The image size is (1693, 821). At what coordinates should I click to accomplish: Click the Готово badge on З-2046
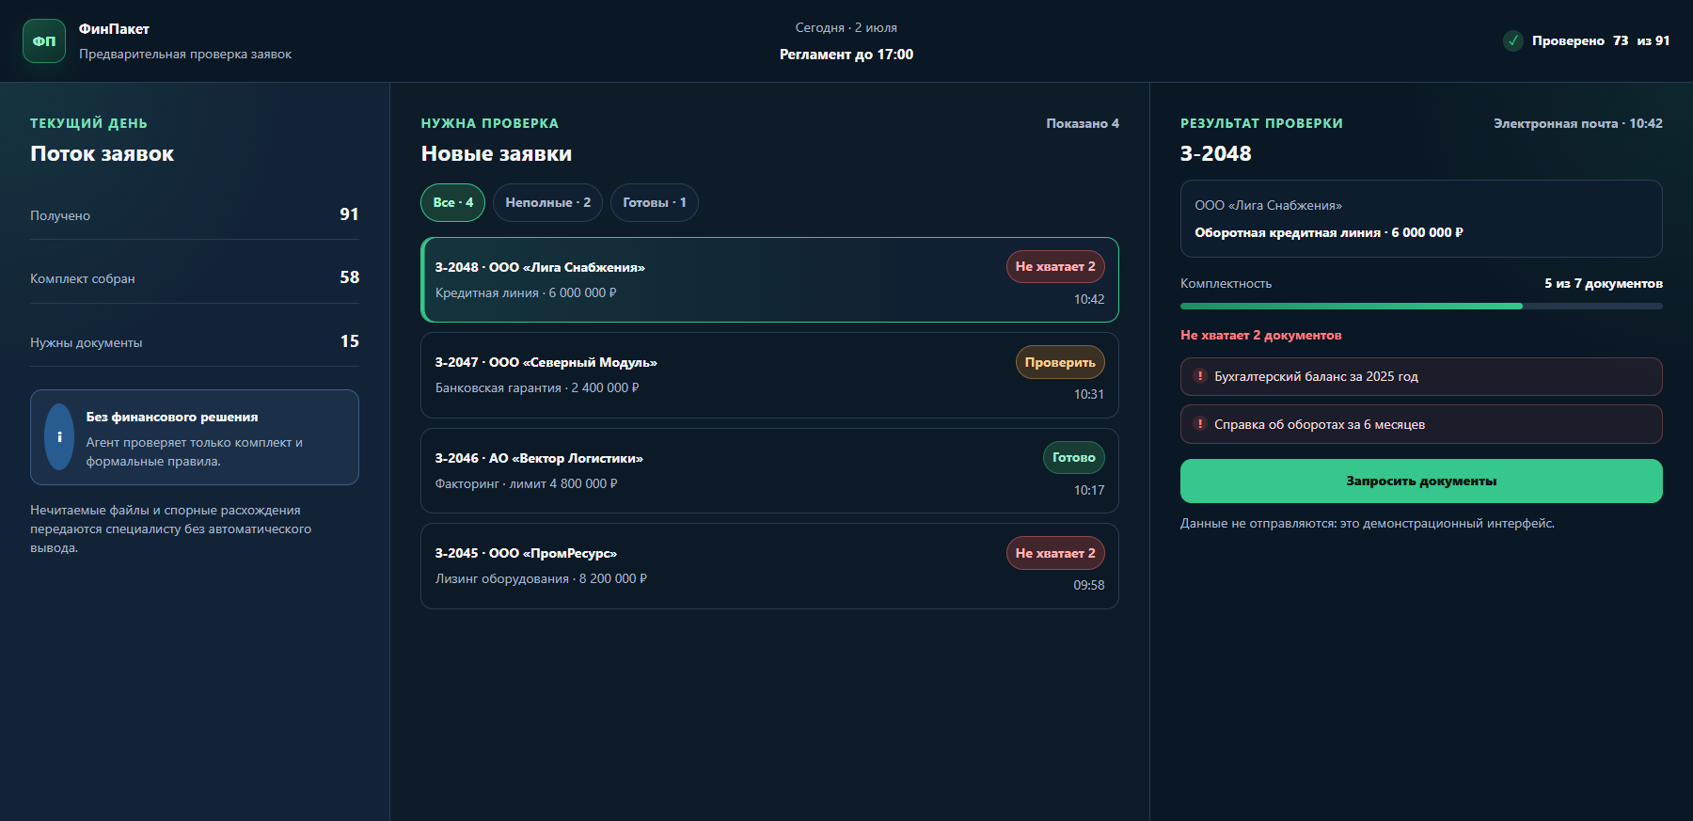click(x=1074, y=458)
